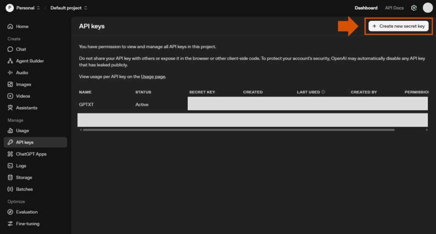The image size is (436, 234).
Task: Open the Assistants page
Action: (x=26, y=108)
